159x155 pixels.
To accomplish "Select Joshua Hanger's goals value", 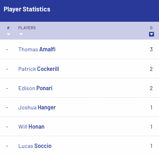I will tap(152, 108).
